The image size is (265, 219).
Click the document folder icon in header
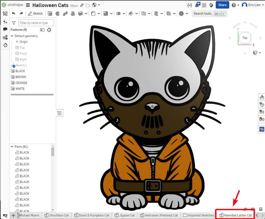pos(88,5)
